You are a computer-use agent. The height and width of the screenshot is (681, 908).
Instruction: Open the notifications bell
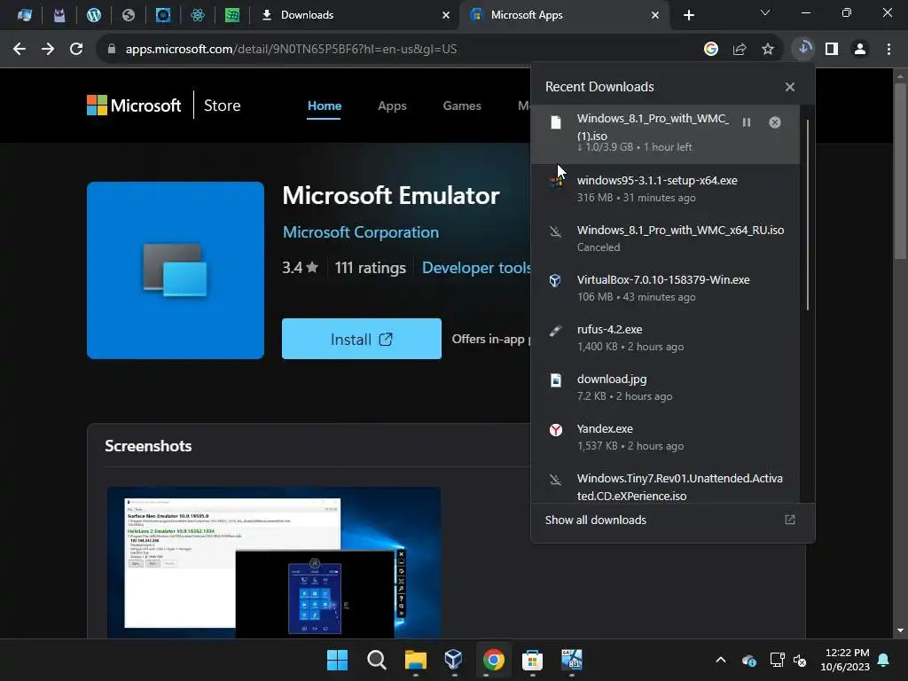click(x=884, y=660)
